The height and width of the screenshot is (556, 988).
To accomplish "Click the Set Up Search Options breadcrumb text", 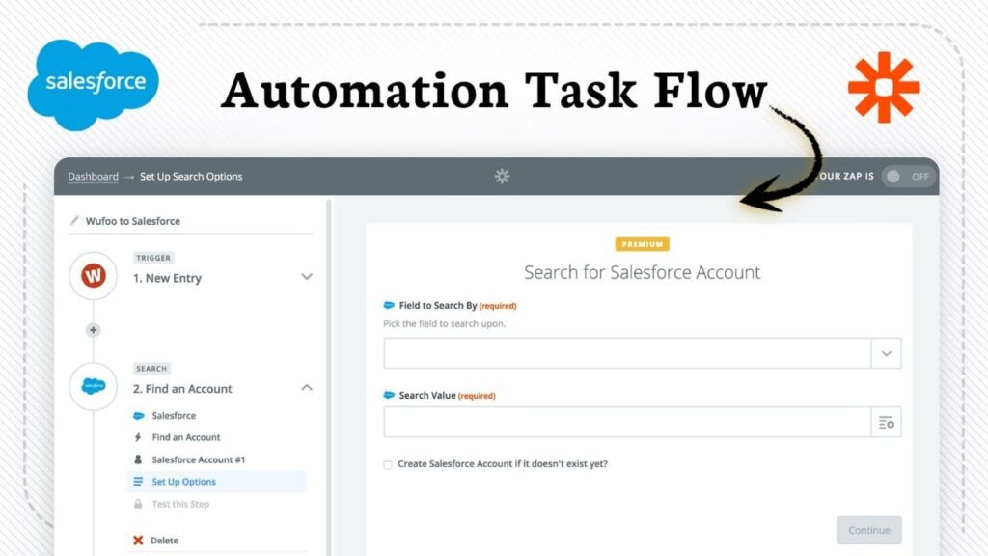I will 191,177.
